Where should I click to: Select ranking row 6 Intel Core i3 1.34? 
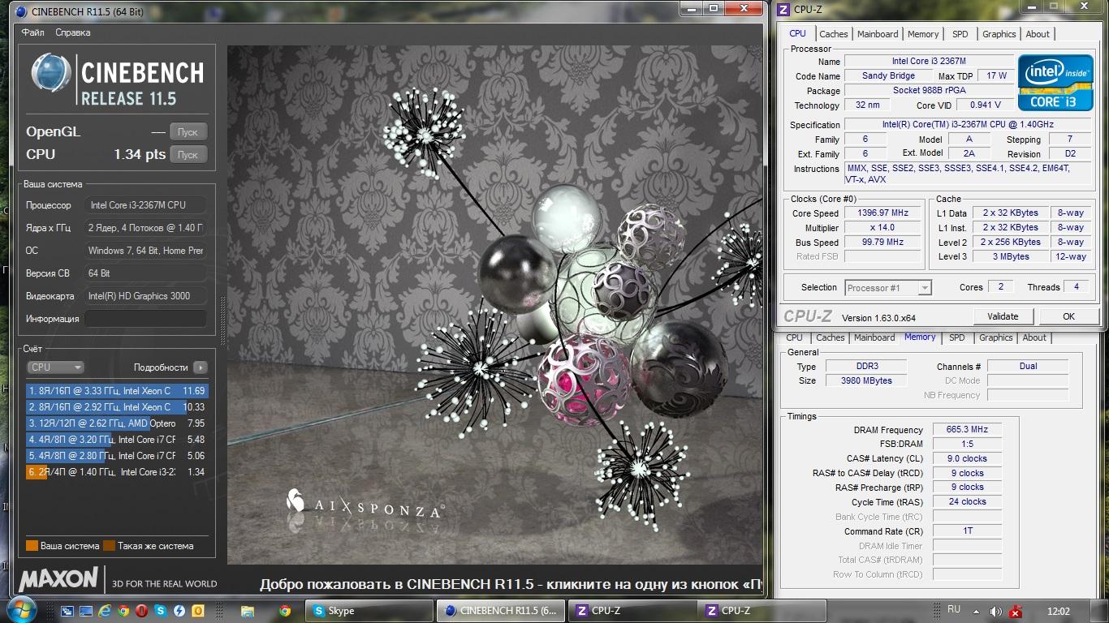(x=117, y=472)
